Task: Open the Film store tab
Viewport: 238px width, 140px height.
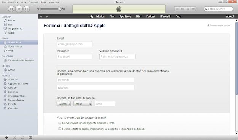Action: coord(112,16)
